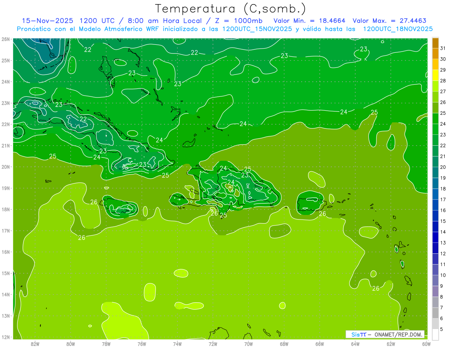The height and width of the screenshot is (349, 453).
Task: Click longitude axis label '66W'
Action: pos(320,344)
